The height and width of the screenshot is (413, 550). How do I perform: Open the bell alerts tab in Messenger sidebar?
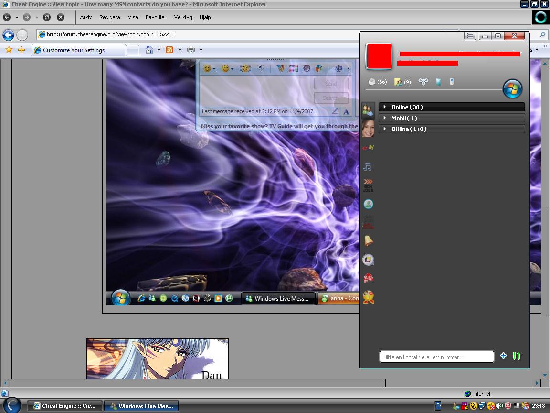point(368,240)
